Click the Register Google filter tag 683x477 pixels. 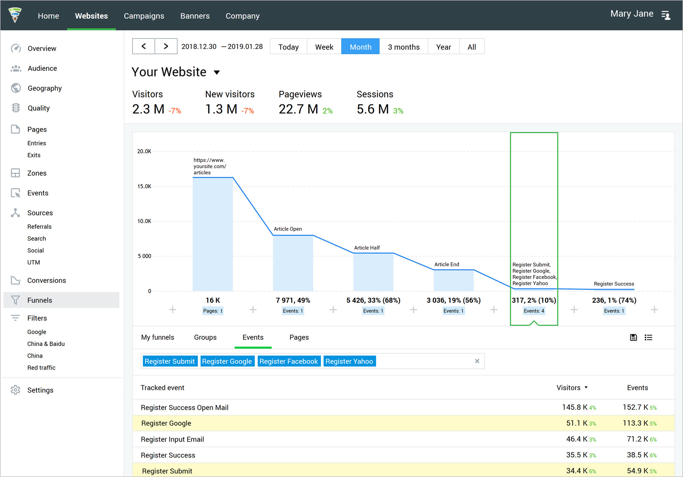tap(227, 361)
